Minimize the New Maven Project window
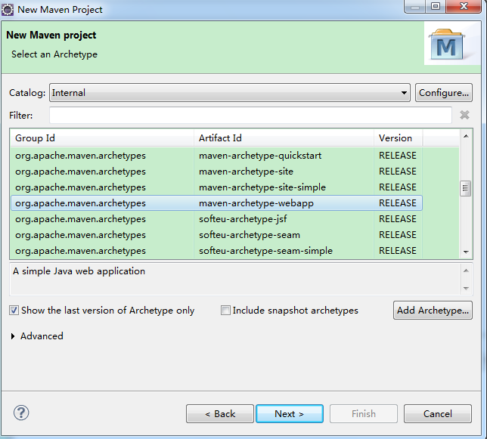 (x=415, y=6)
